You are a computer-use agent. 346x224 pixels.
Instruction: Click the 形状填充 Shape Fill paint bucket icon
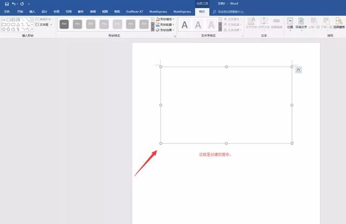[158, 19]
